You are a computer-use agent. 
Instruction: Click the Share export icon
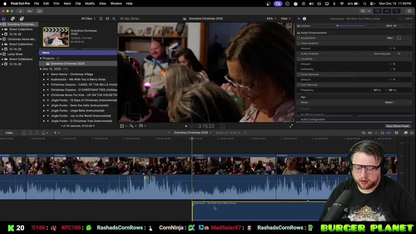click(x=409, y=11)
